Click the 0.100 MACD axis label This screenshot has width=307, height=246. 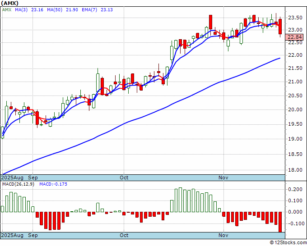(x=295, y=200)
